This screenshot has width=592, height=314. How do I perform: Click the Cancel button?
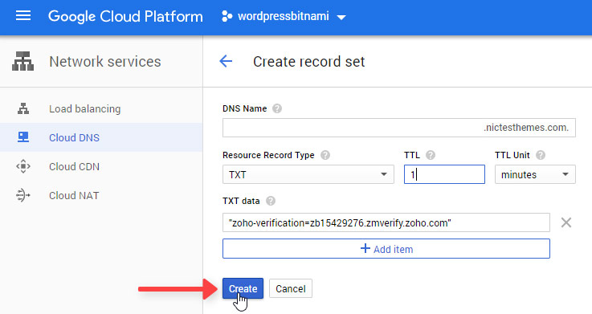click(291, 289)
